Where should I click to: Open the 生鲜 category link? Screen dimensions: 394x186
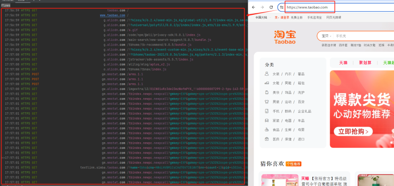288,130
